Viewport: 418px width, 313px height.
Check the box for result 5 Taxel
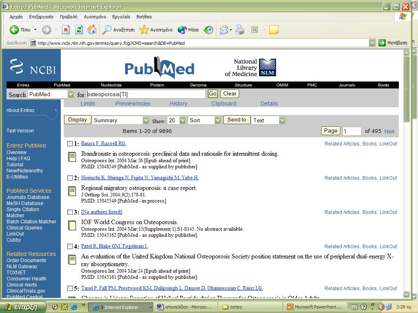[x=70, y=288]
